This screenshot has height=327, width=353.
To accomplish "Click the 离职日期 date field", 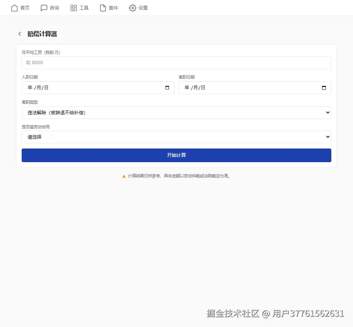I will coord(255,88).
